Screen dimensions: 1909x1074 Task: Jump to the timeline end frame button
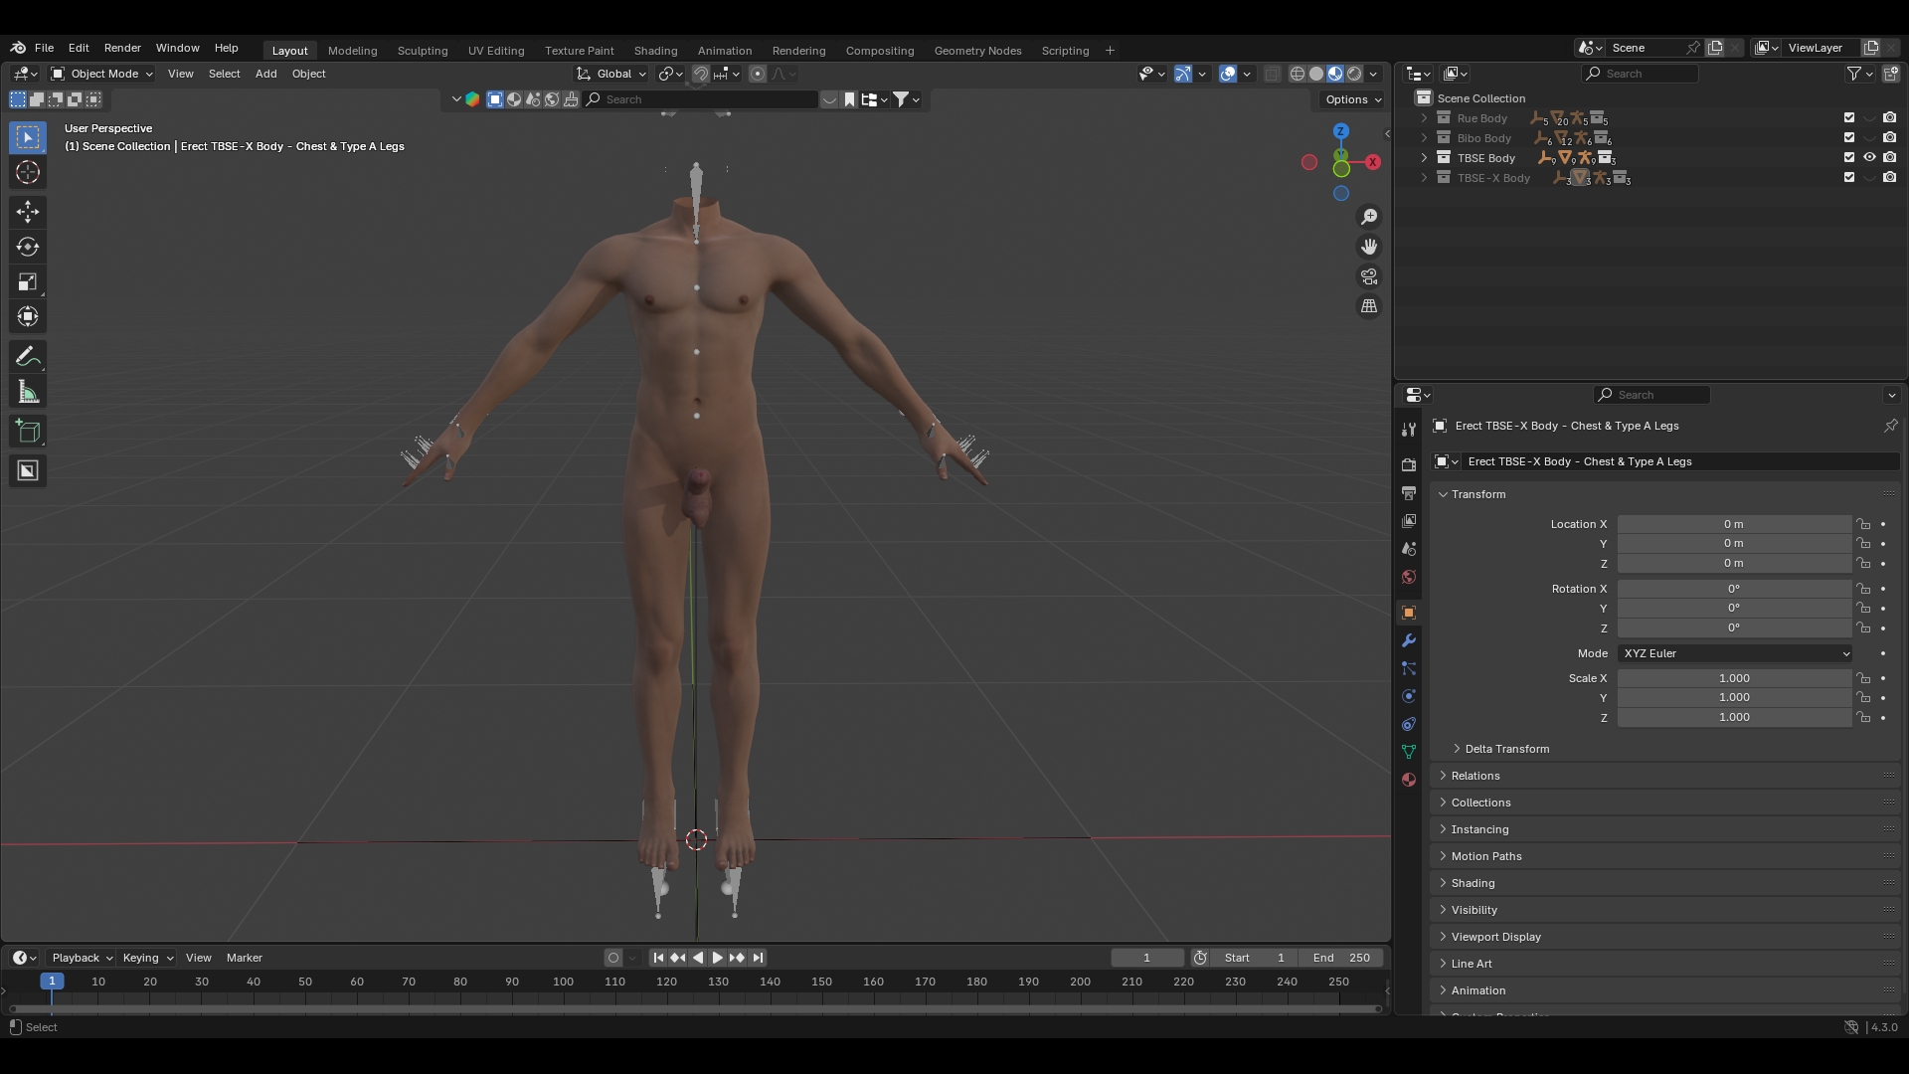(758, 958)
